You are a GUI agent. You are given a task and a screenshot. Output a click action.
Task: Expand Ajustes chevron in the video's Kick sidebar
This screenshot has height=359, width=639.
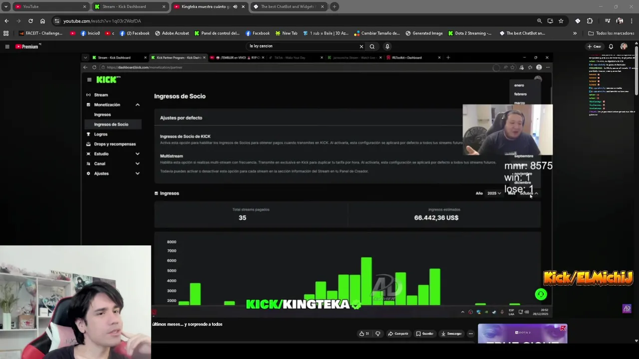click(137, 174)
